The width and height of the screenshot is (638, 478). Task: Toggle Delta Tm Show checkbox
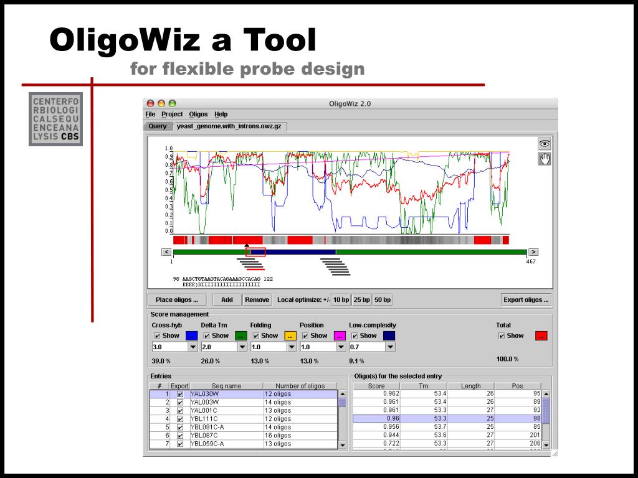(207, 335)
